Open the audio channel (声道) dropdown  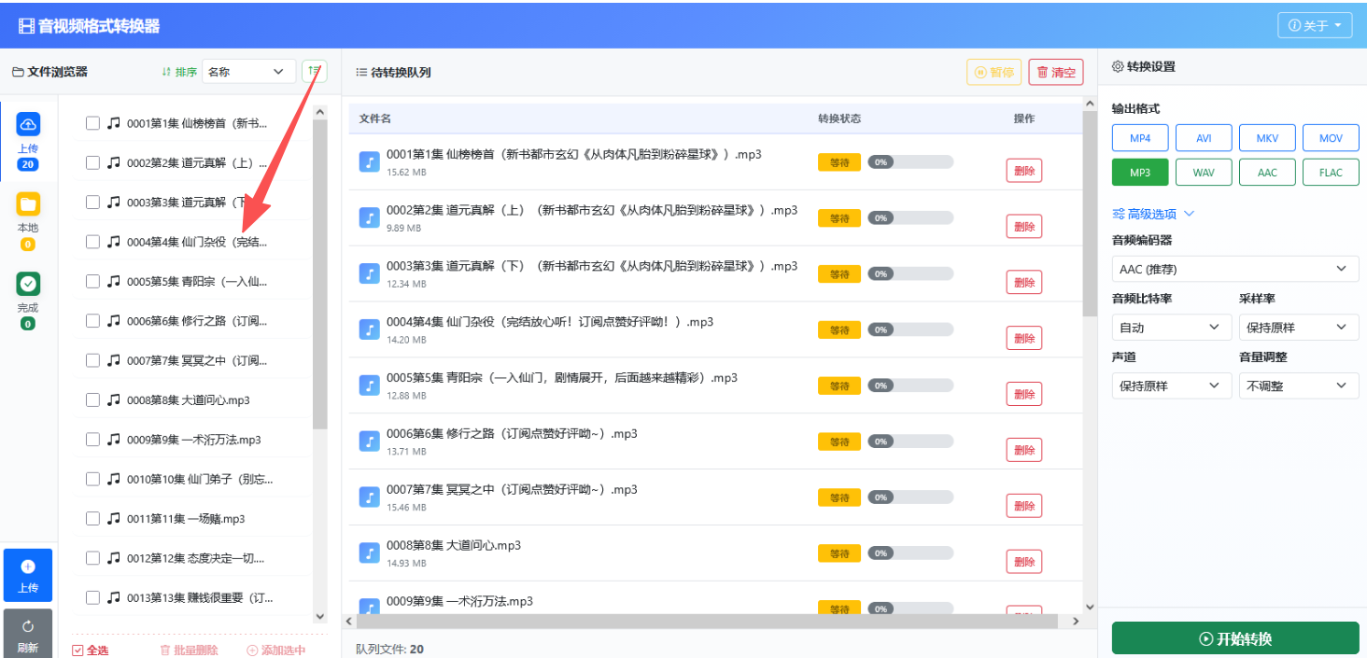1172,385
